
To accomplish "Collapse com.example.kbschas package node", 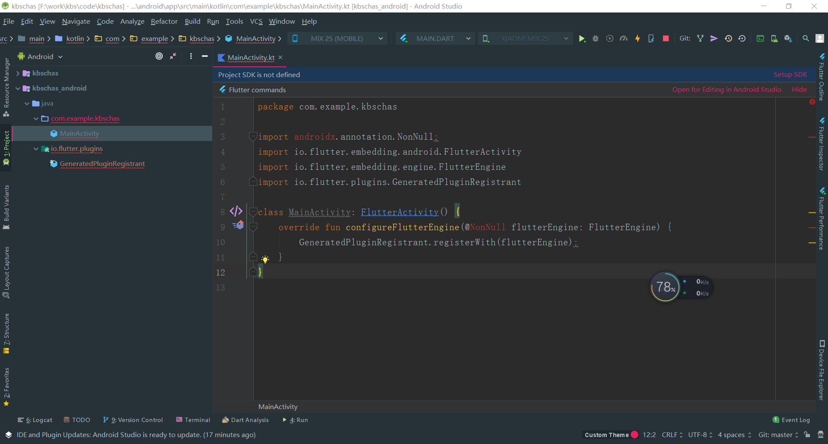I will coord(36,119).
